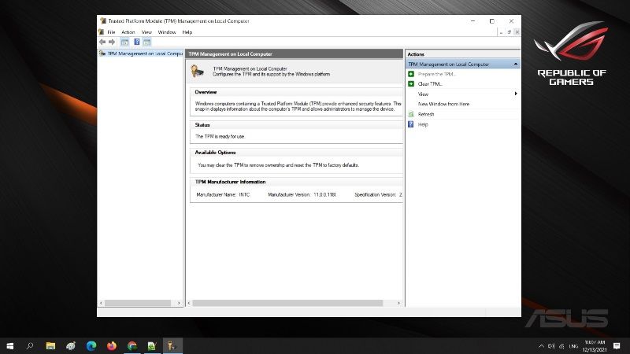Click the Status section heading

point(202,125)
